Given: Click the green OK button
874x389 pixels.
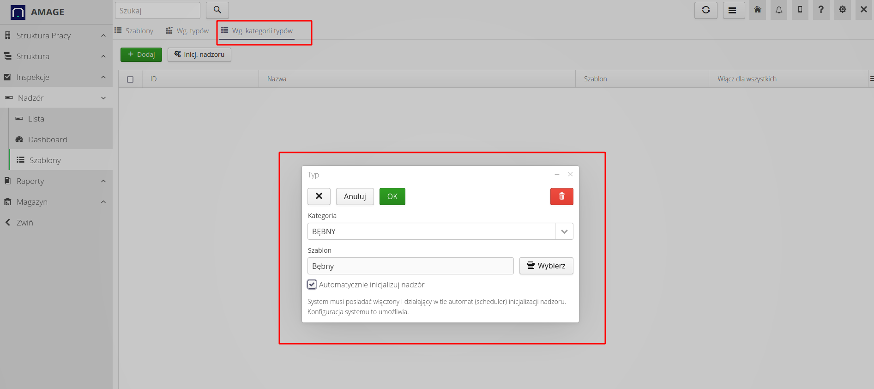Looking at the screenshot, I should point(392,196).
